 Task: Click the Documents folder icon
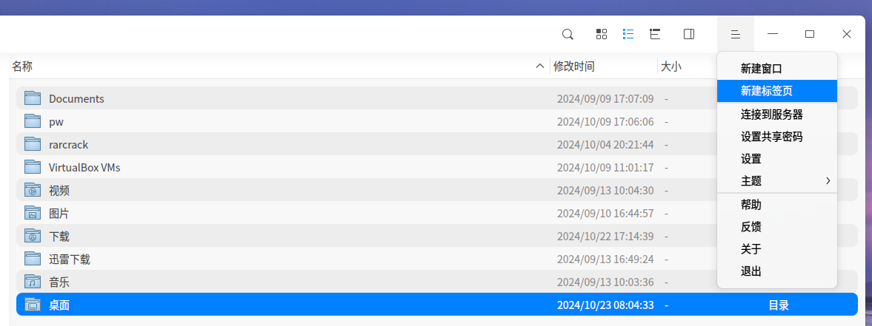33,98
